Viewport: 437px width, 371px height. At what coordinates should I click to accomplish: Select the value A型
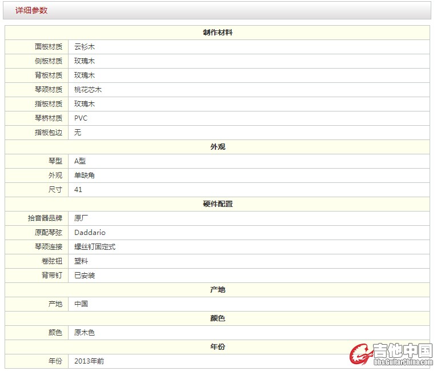[80, 161]
